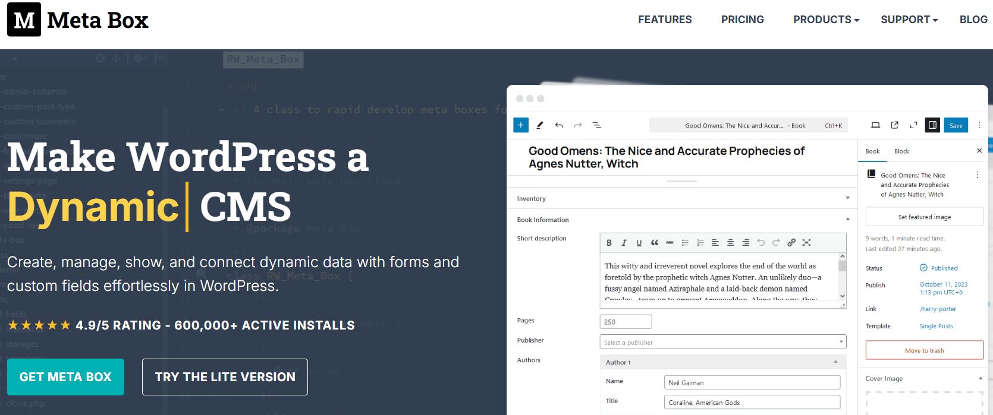This screenshot has height=415, width=993.
Task: Click the undo arrow in editor toolbar
Action: (x=559, y=125)
